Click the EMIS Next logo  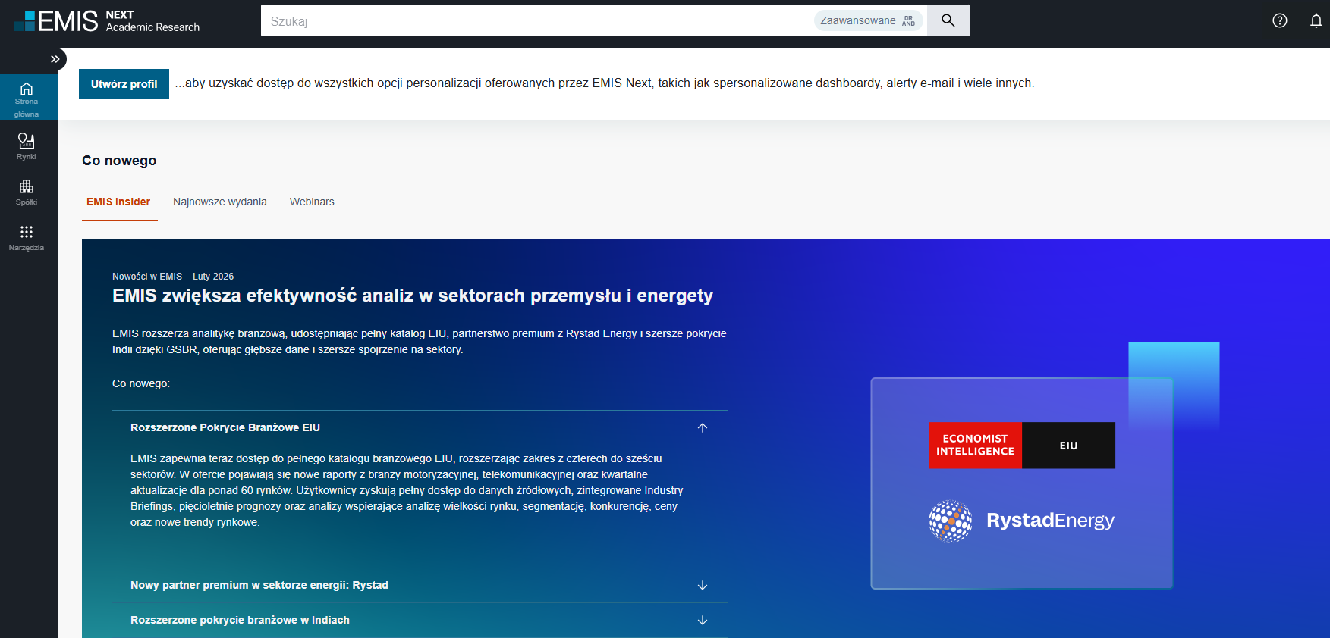[x=106, y=21]
